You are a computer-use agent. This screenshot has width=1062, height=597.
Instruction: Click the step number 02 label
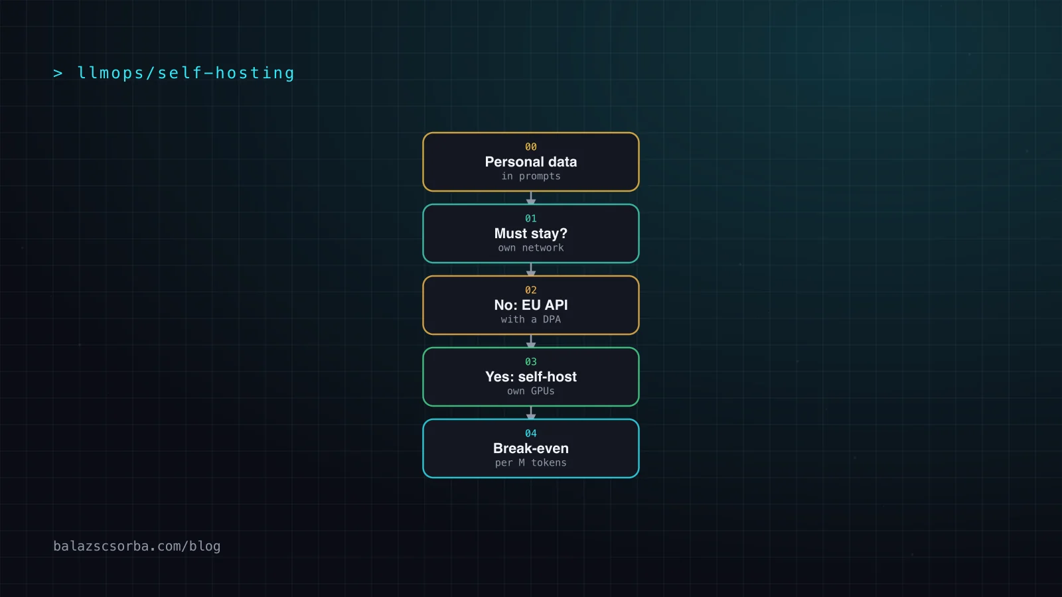coord(531,290)
